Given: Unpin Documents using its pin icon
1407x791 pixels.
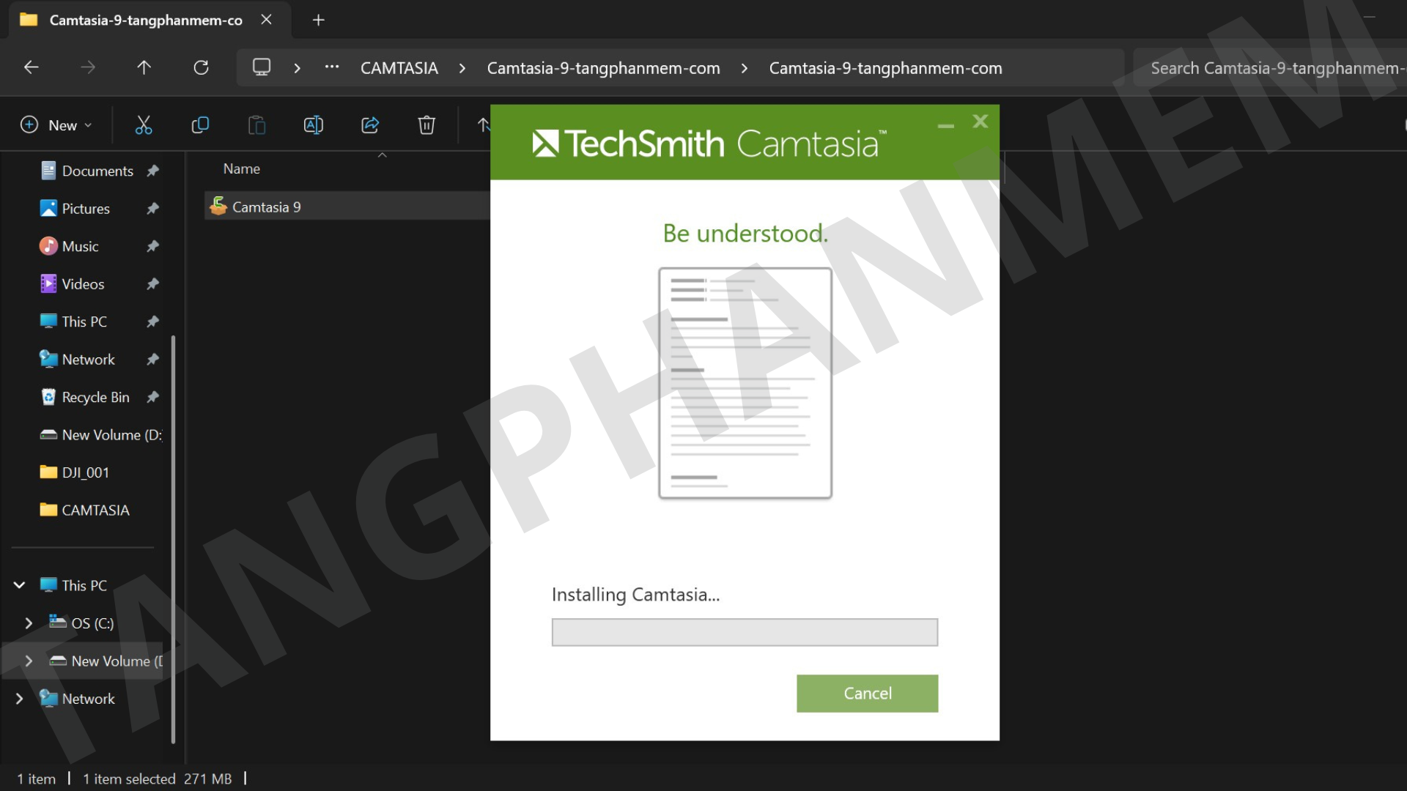Looking at the screenshot, I should 152,171.
